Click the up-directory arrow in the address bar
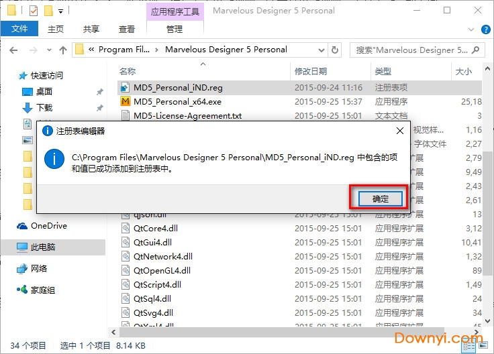This screenshot has width=494, height=354. click(x=62, y=50)
